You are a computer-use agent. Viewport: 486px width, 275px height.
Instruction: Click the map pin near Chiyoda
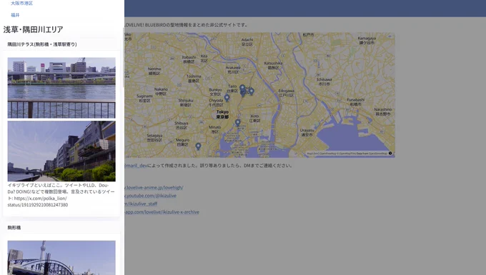click(x=227, y=98)
